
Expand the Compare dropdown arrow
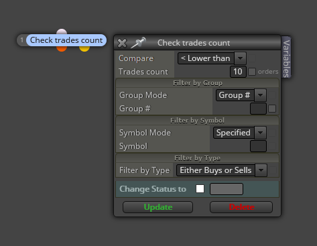click(x=240, y=58)
